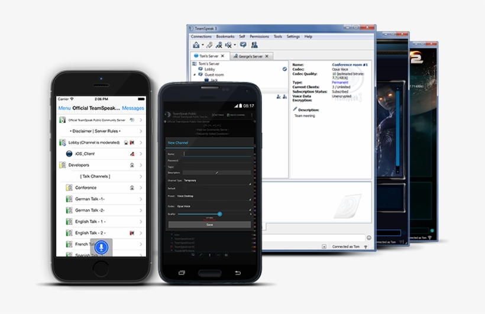Click the Permanent channel type link

[340, 83]
